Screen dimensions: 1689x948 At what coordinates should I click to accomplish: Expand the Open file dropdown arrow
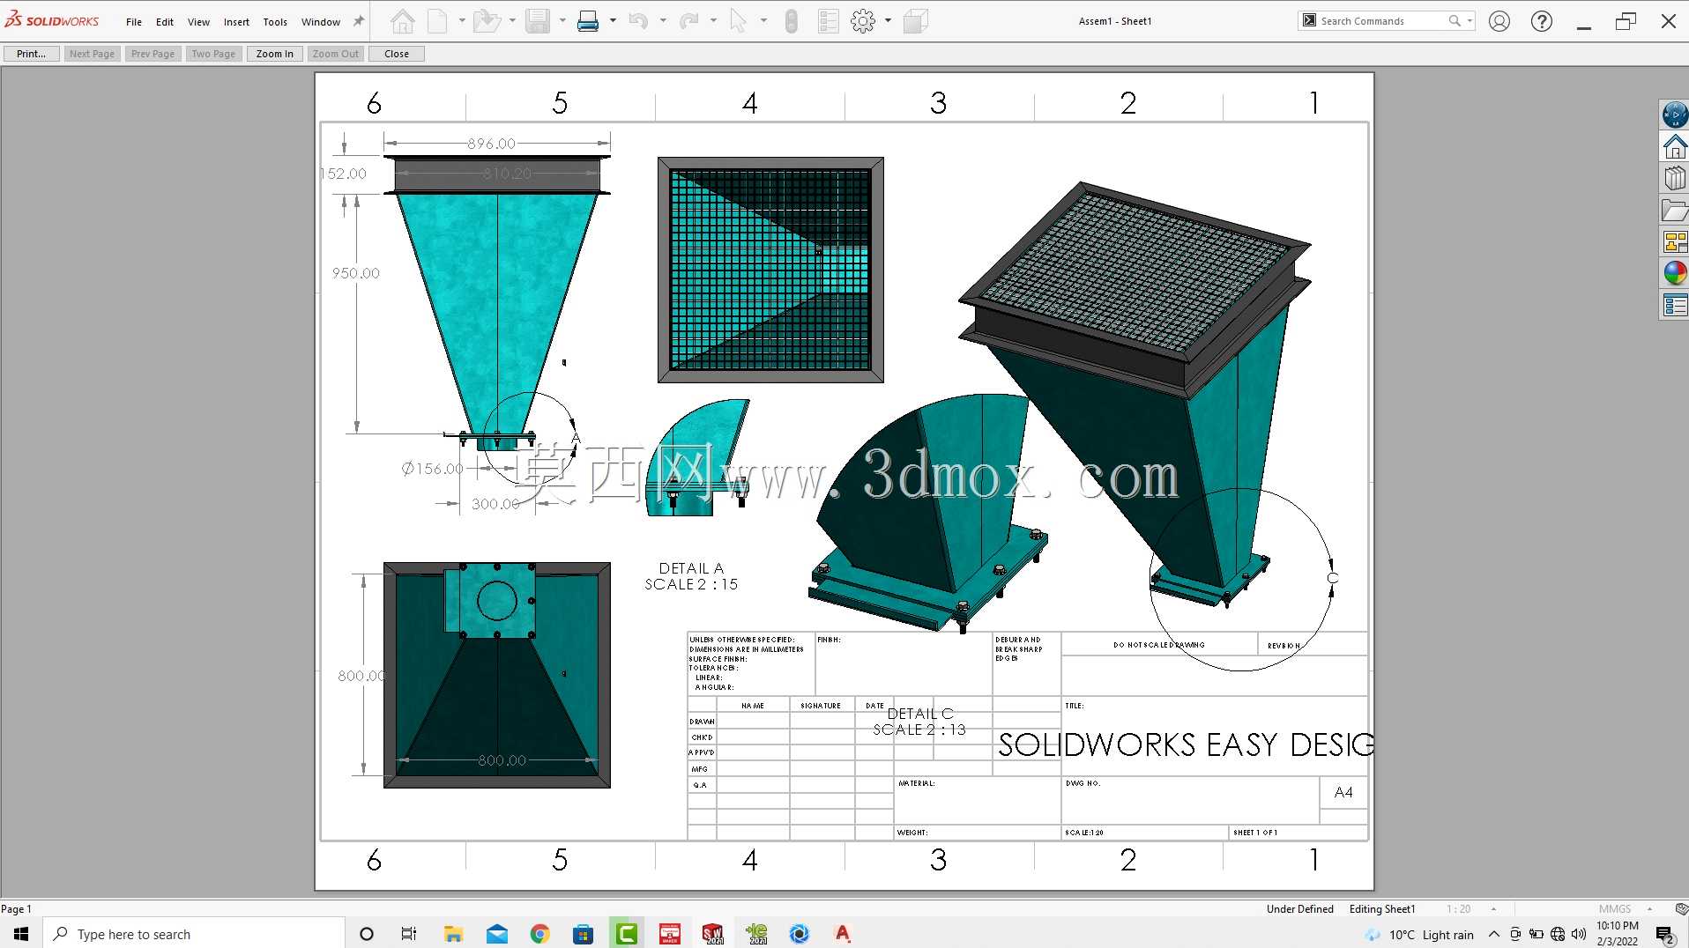511,20
